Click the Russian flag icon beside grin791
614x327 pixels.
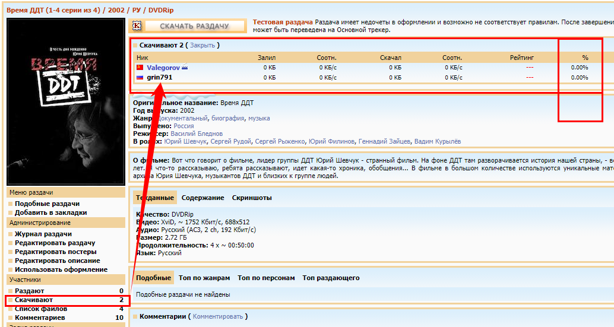(140, 77)
